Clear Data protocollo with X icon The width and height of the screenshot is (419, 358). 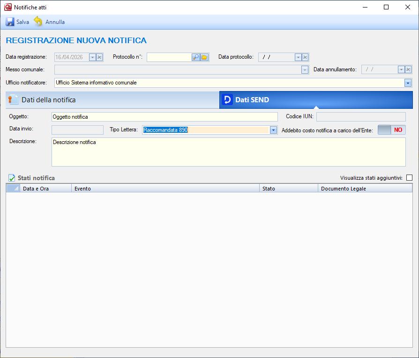[x=305, y=57]
